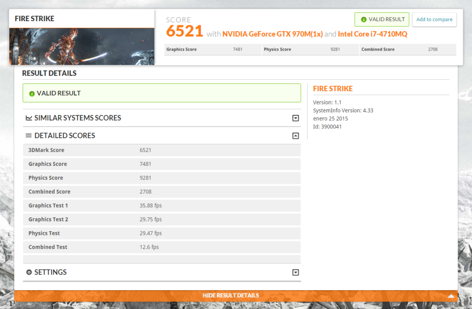Open the Intel Core i7-4710MQ link

click(372, 34)
